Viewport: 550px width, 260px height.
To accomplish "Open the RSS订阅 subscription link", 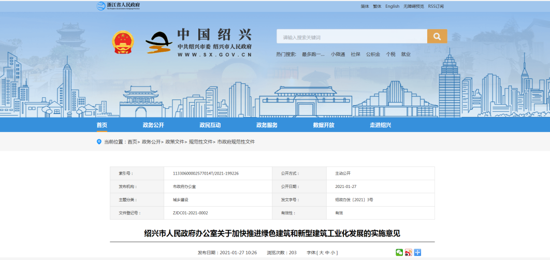I will [x=436, y=6].
